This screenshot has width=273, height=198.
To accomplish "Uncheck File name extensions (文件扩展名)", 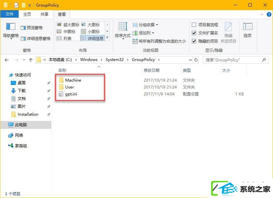I will 205,33.
